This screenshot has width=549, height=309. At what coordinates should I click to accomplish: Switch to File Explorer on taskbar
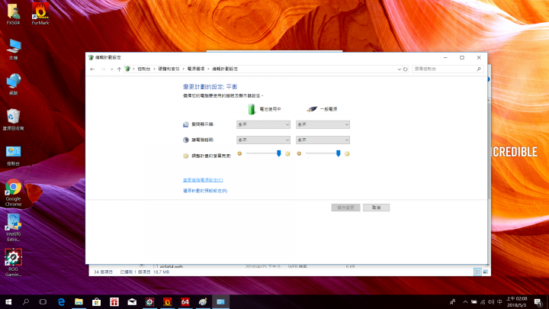point(79,301)
